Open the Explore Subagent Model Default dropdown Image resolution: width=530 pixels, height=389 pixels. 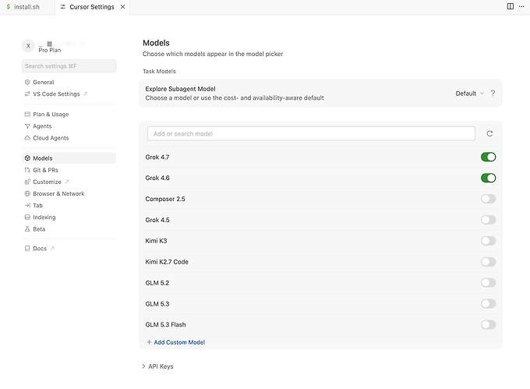point(469,94)
